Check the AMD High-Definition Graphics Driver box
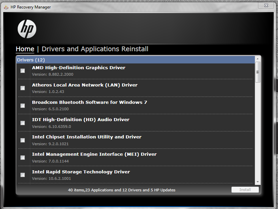This screenshot has width=278, height=209. click(x=23, y=71)
